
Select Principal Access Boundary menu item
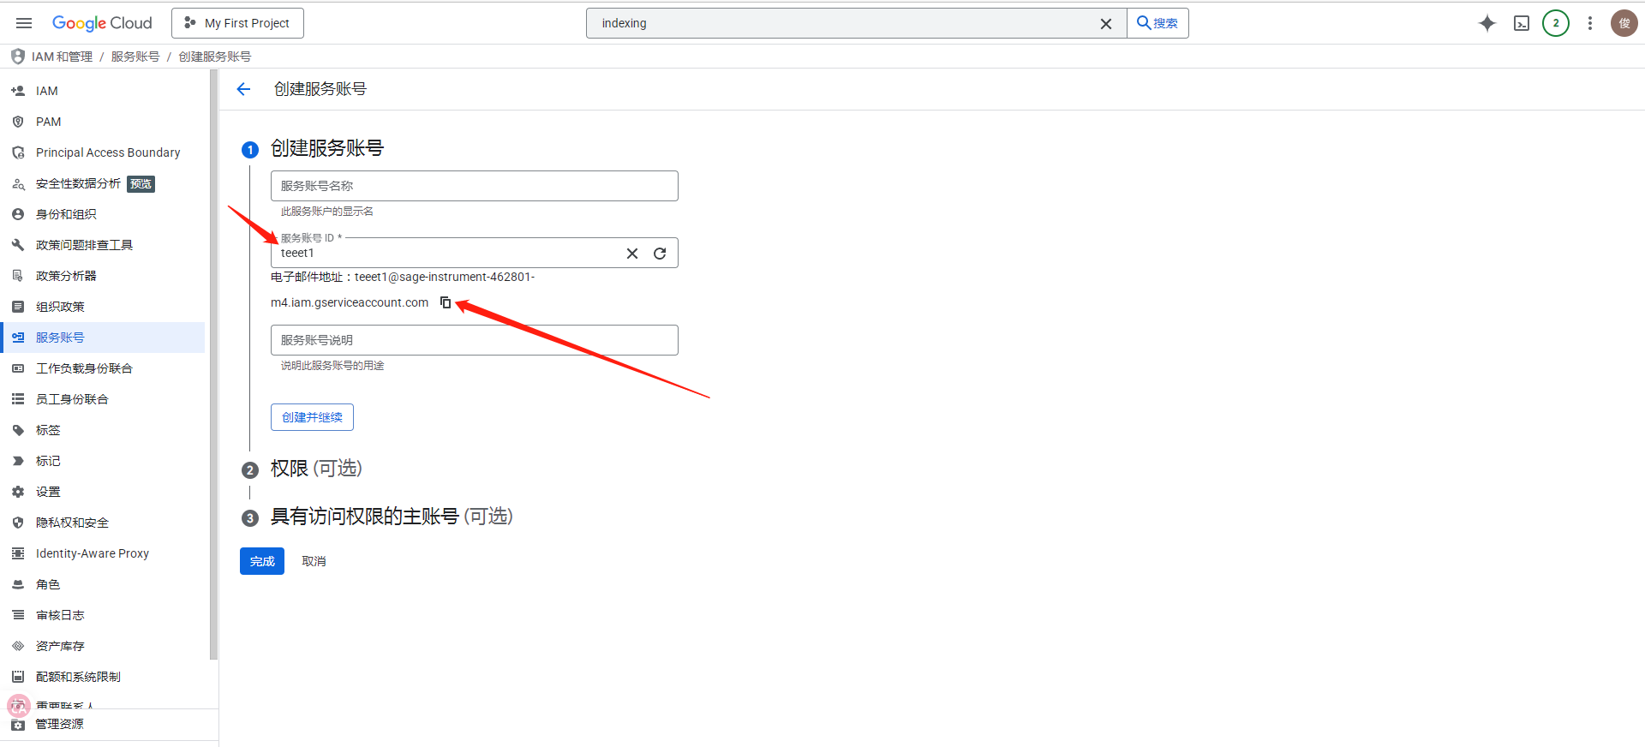click(x=103, y=152)
